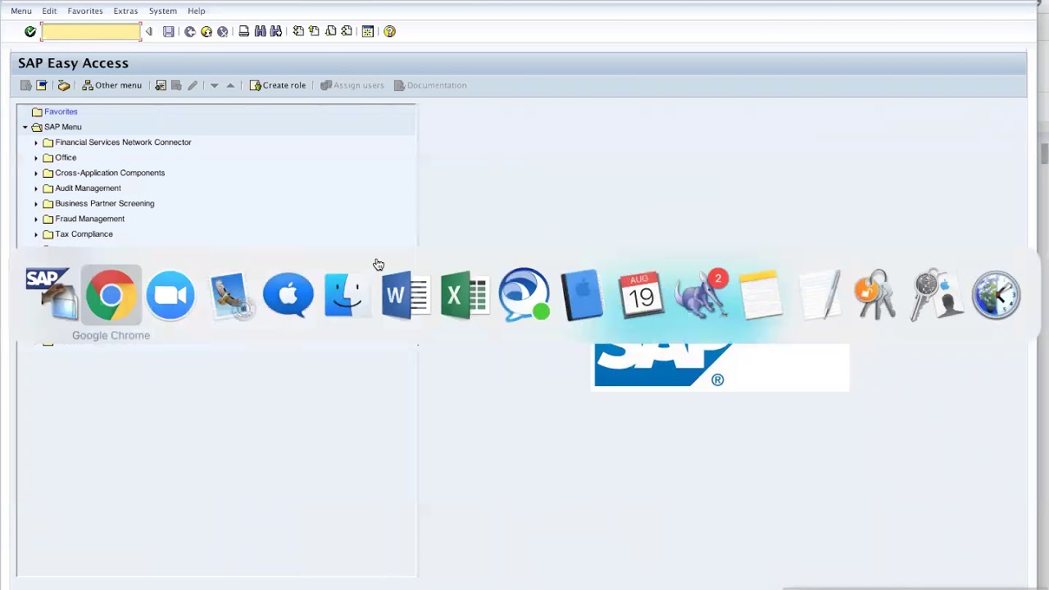Viewport: 1049px width, 590px height.
Task: Click the Add to Favorites icon
Action: (x=161, y=85)
